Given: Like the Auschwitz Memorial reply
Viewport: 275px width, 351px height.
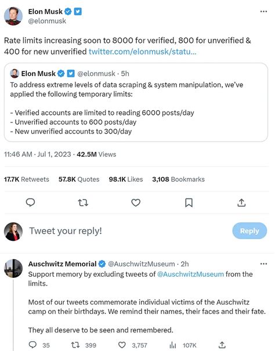Looking at the screenshot, I should 122,345.
